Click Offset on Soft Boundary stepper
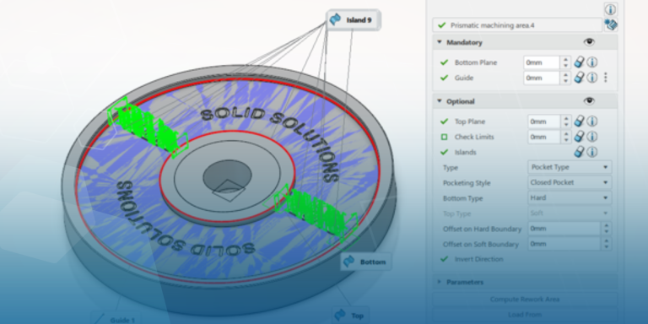The width and height of the screenshot is (648, 324). 607,244
